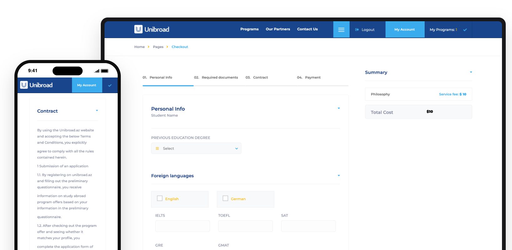Click the Unibroad logo on the phone

point(36,85)
